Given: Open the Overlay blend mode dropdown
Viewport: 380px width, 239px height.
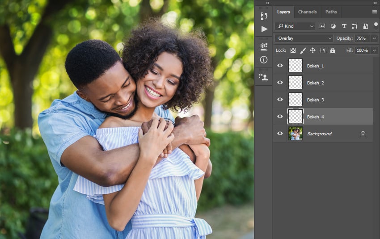Looking at the screenshot, I should (x=304, y=38).
